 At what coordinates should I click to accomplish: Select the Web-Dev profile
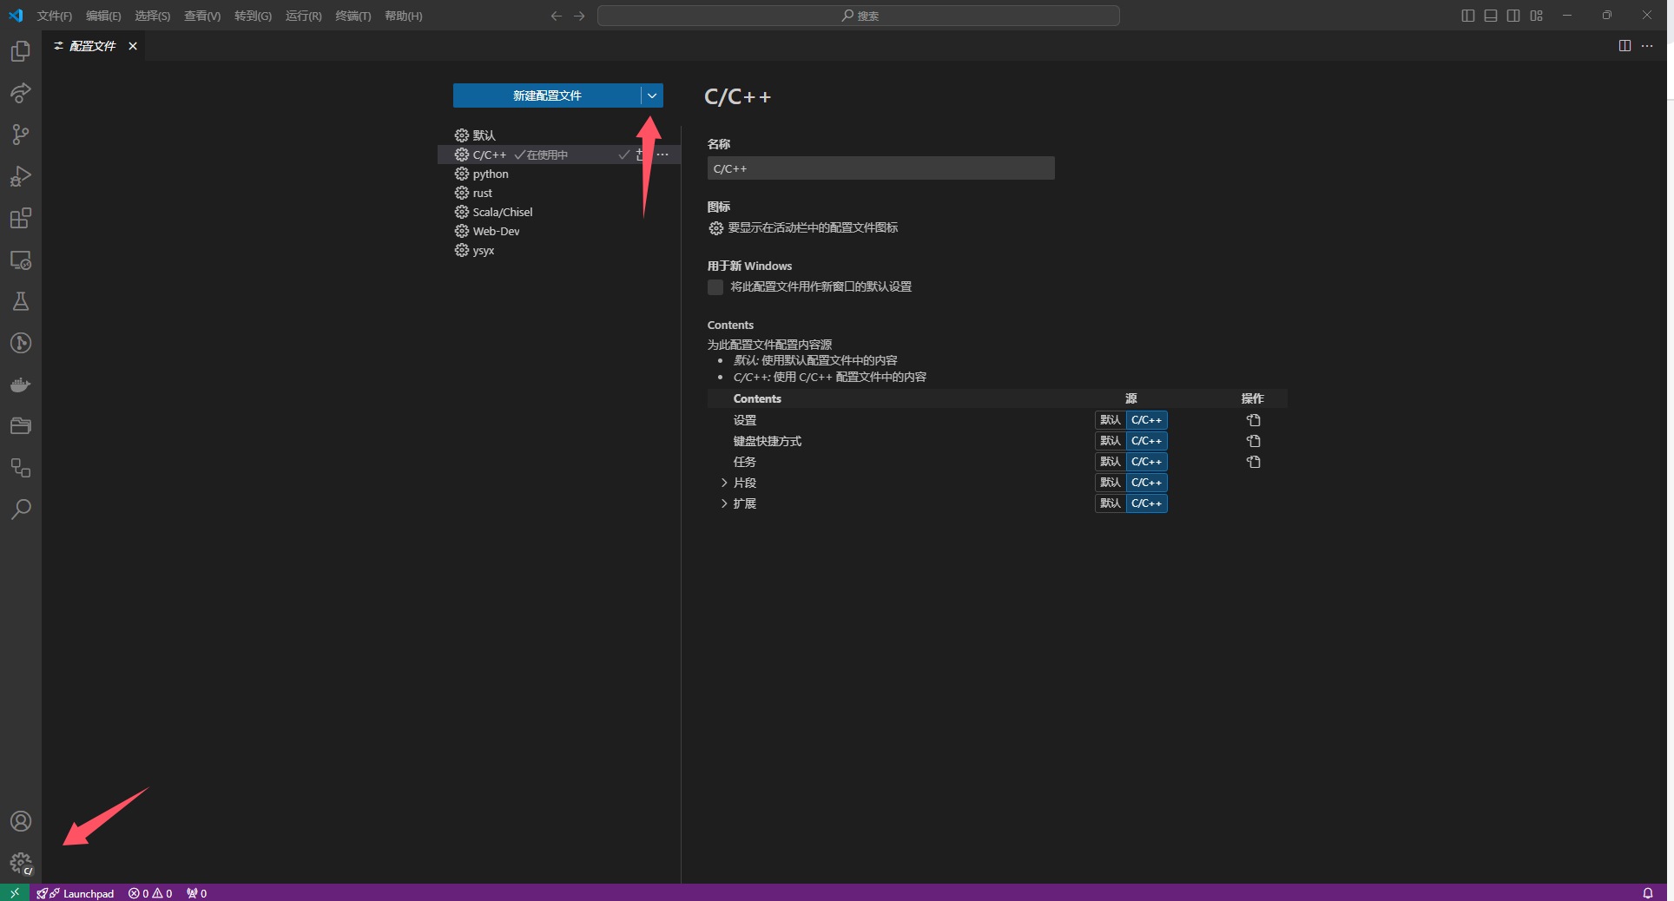[559, 231]
